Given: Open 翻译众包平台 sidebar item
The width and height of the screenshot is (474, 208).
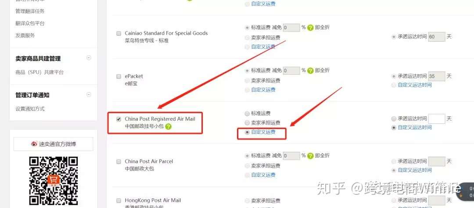Looking at the screenshot, I should tap(30, 23).
